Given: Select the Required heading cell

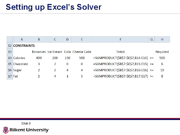Looking at the screenshot, I should click(x=162, y=52).
